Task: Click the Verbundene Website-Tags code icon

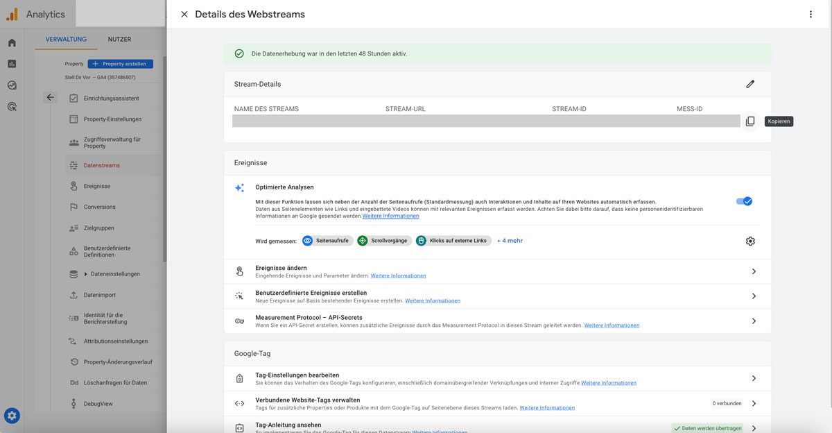Action: (239, 403)
